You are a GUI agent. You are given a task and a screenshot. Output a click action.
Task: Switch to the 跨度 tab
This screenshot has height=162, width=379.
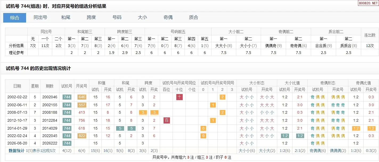point(91,18)
